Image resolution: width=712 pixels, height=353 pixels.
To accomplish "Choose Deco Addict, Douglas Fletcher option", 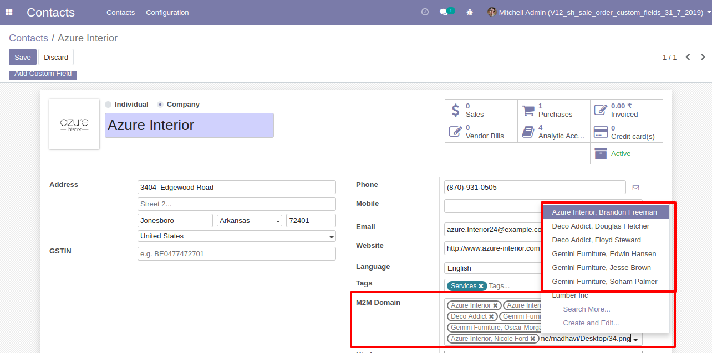I will point(605,226).
